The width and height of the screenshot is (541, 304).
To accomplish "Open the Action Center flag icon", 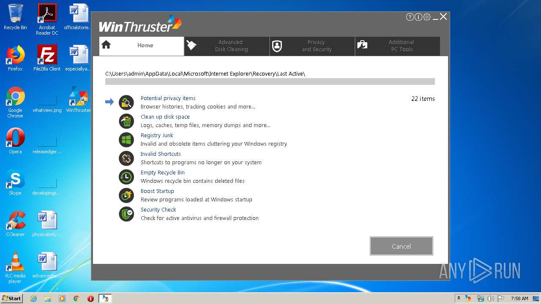I will tap(500, 299).
